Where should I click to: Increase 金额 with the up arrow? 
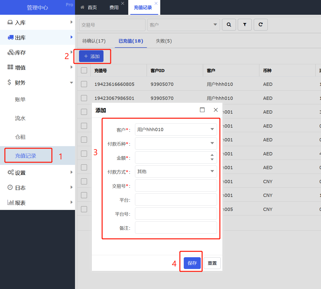[x=212, y=155]
